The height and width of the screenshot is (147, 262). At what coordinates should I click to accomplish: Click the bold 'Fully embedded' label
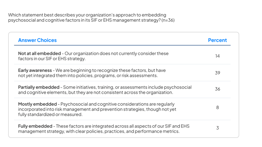pos(35,126)
